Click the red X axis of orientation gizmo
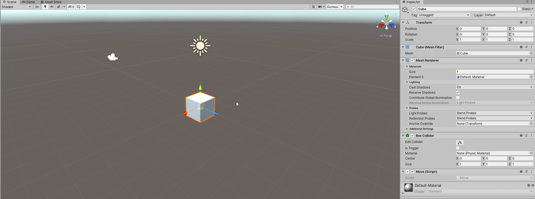The image size is (535, 199). tap(382, 25)
